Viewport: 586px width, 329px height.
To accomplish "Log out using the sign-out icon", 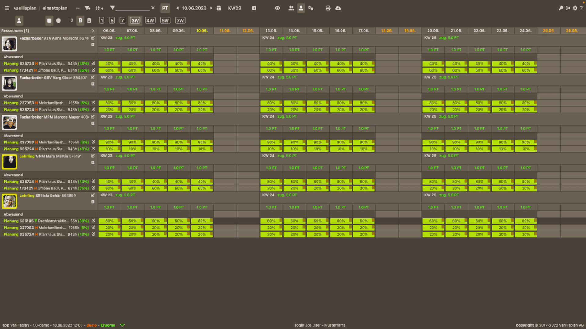I will pos(568,8).
